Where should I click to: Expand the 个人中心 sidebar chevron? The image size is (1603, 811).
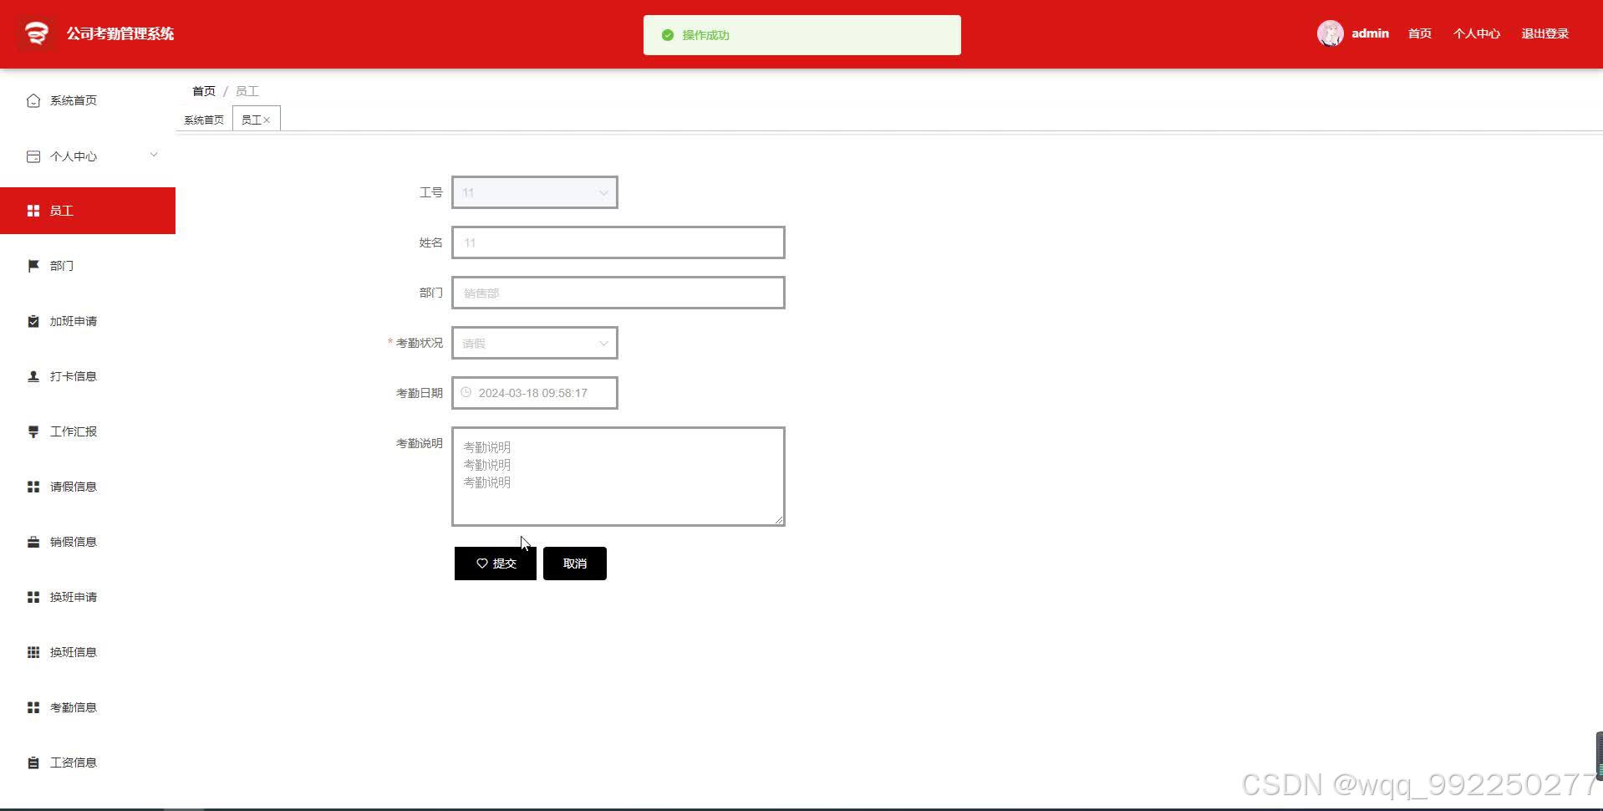[154, 155]
